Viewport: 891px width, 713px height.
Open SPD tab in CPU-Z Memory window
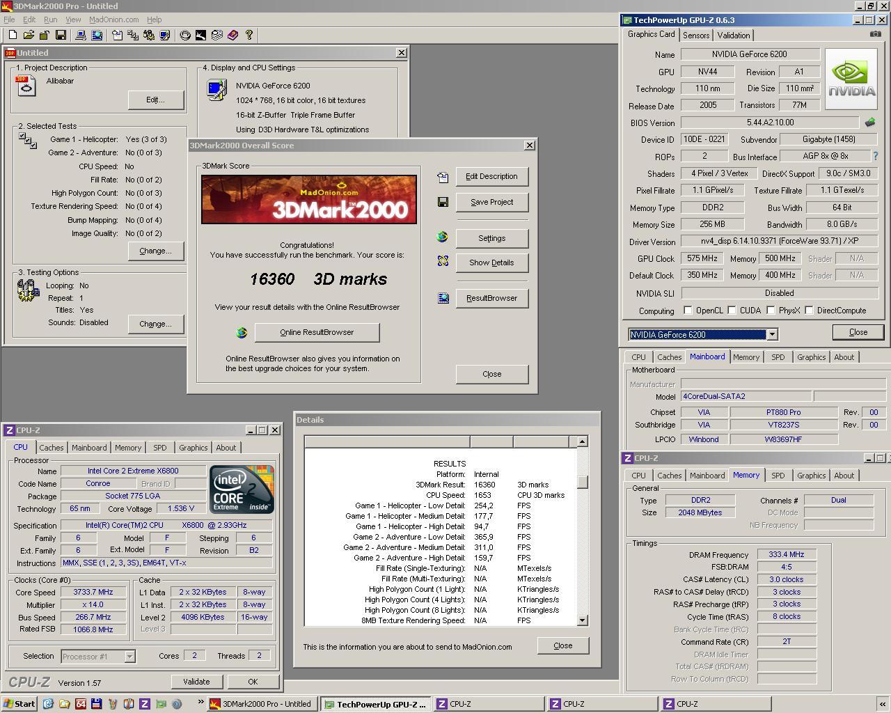pos(778,476)
